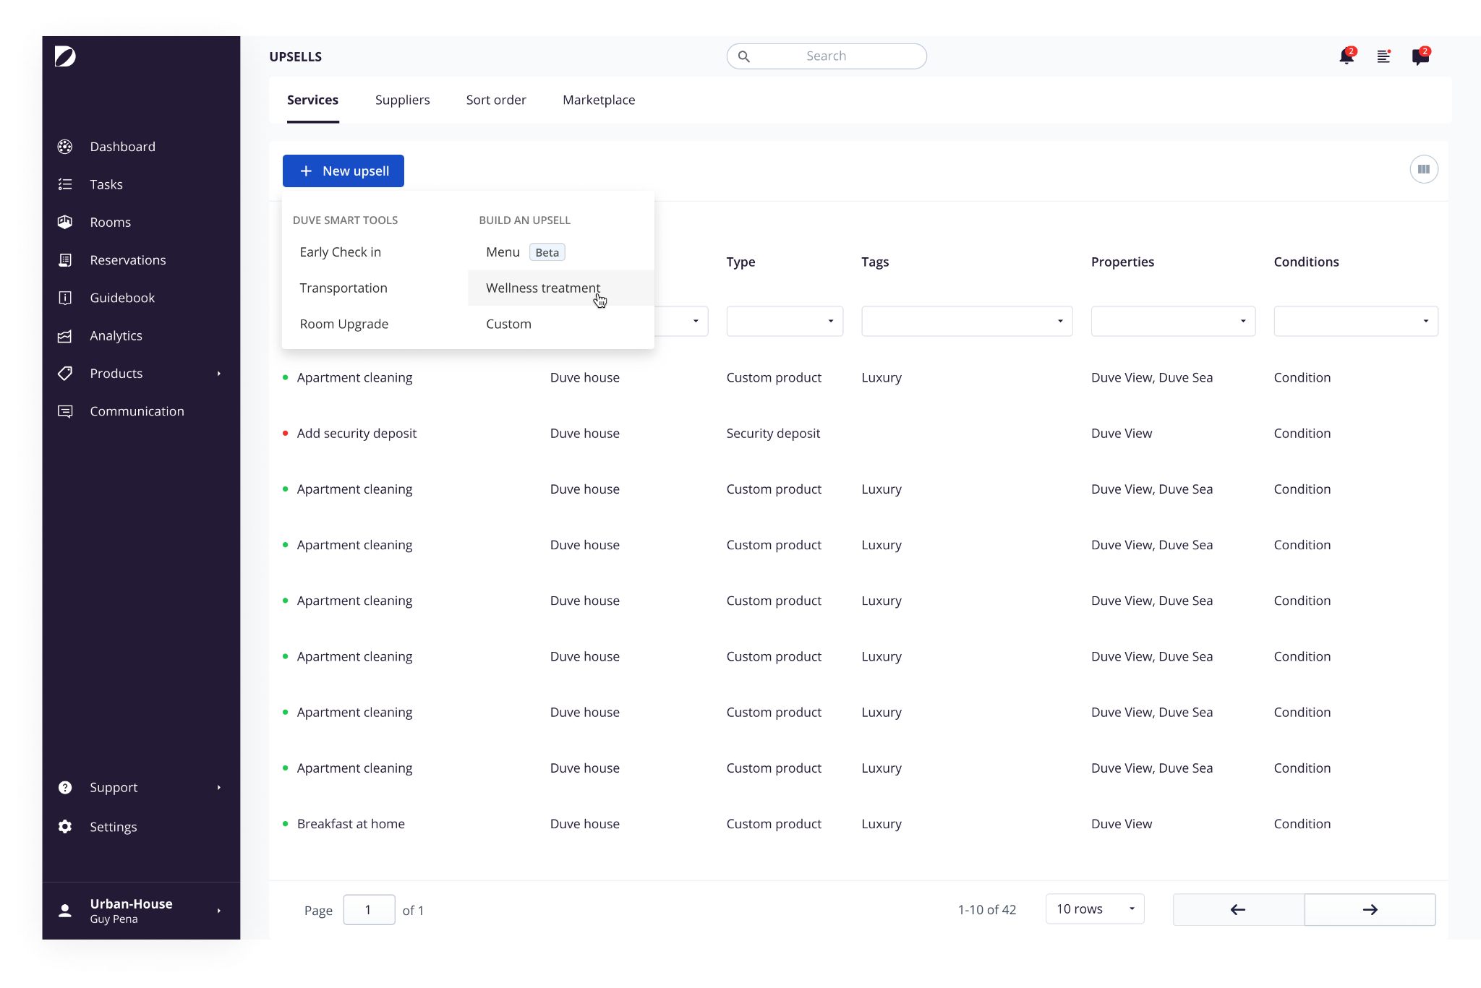Click the search magnifier icon
Viewport: 1481px width, 988px height.
pyautogui.click(x=743, y=56)
